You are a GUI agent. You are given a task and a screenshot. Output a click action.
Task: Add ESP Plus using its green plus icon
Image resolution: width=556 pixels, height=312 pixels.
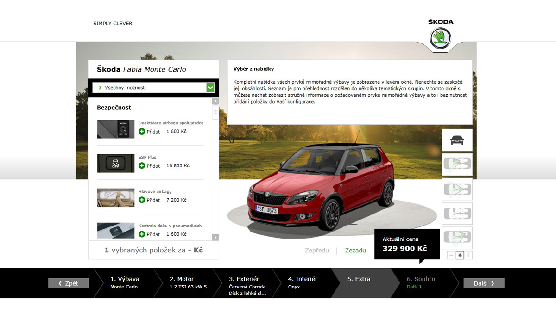142,166
